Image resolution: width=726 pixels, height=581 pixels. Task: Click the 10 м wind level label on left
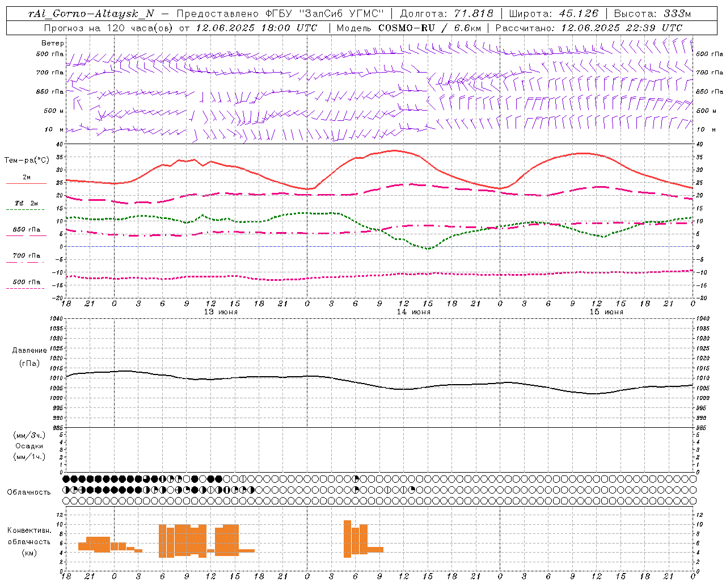tap(54, 129)
